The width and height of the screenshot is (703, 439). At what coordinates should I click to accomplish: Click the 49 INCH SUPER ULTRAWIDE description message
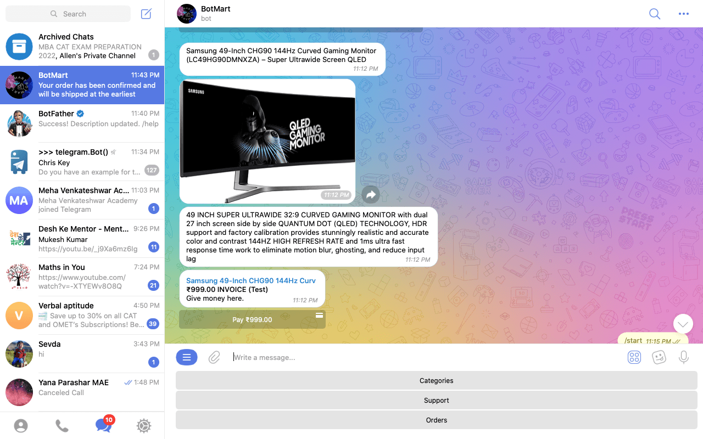point(309,237)
